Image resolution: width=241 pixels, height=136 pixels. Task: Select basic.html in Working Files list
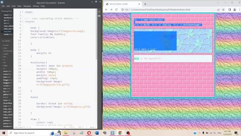8,32
